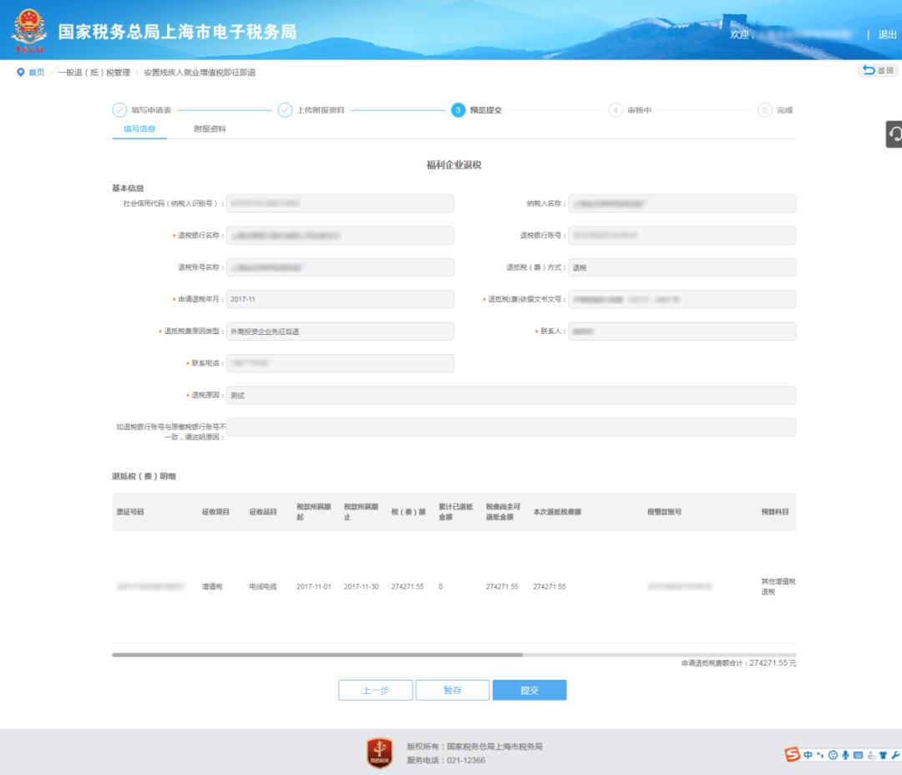Click the 返回 back button
Viewport: 902px width, 775px height.
tap(878, 71)
